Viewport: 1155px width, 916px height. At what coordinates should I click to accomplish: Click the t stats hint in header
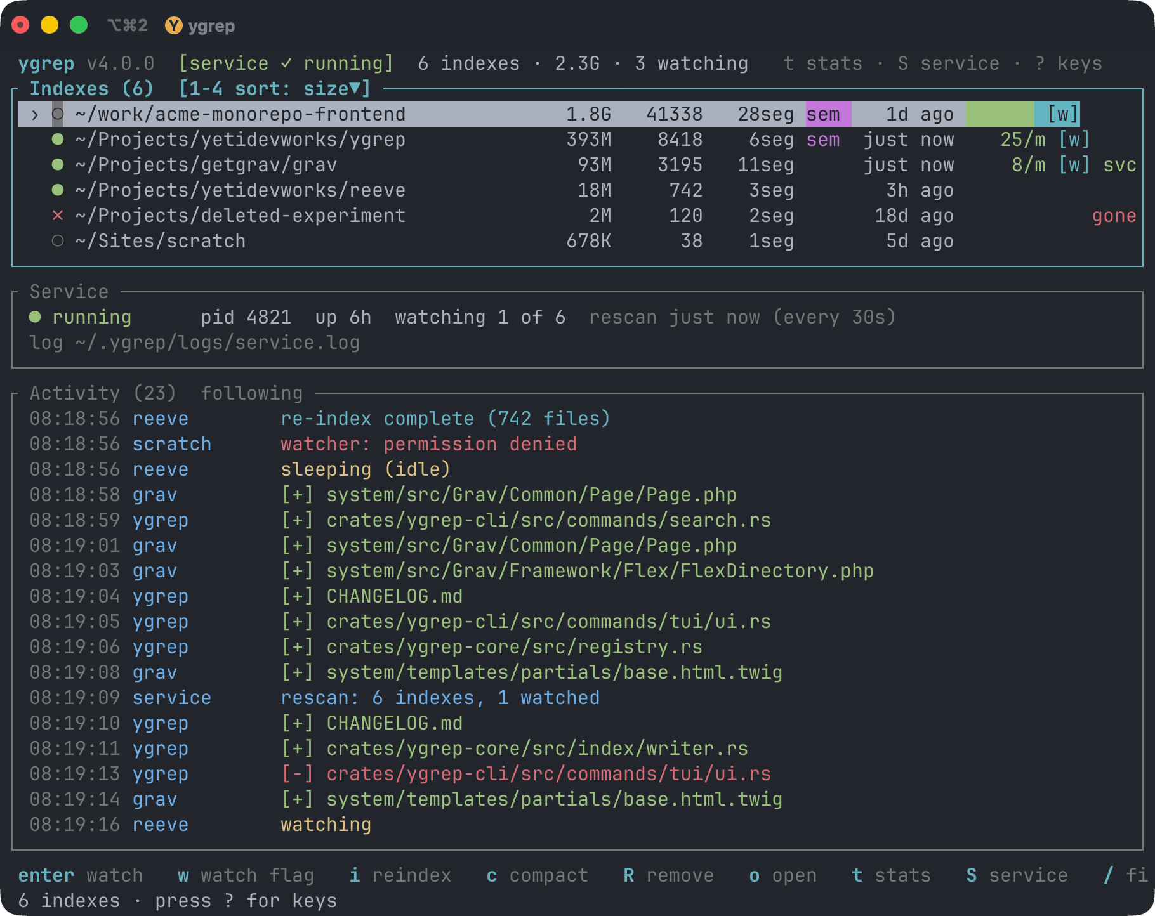tap(822, 63)
